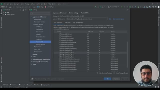160x90 pixels.
Task: Expand the app module in project tree
Action: click(x=3, y=12)
